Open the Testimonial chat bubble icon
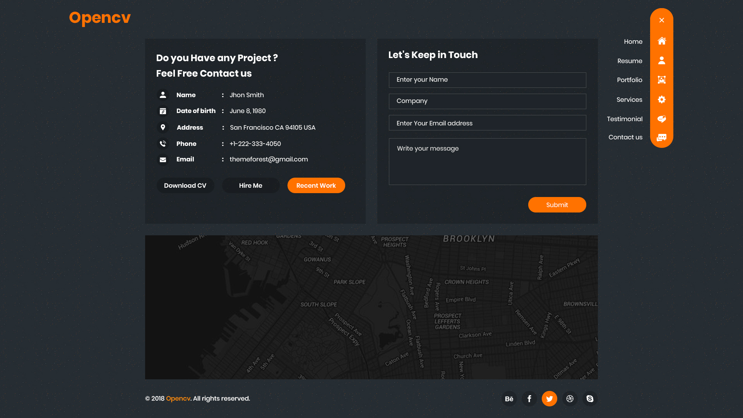 [662, 119]
